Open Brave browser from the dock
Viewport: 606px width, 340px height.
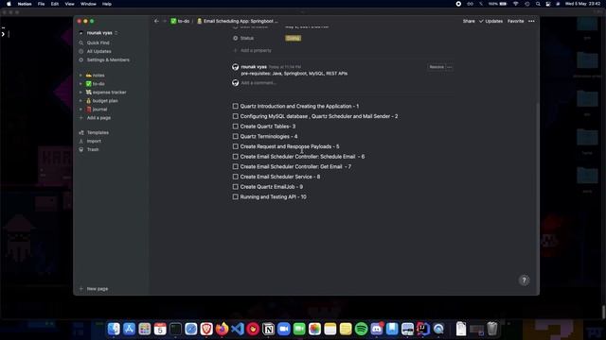click(206, 329)
